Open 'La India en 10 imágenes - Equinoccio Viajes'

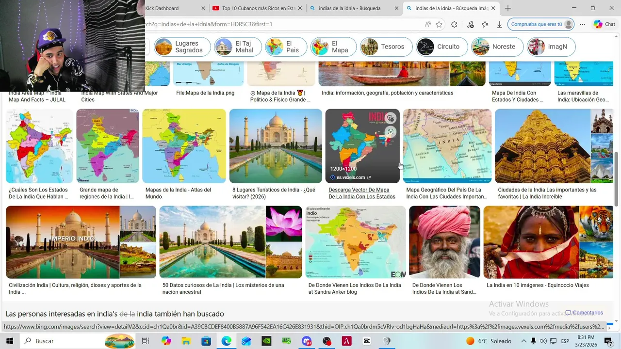coord(538,285)
